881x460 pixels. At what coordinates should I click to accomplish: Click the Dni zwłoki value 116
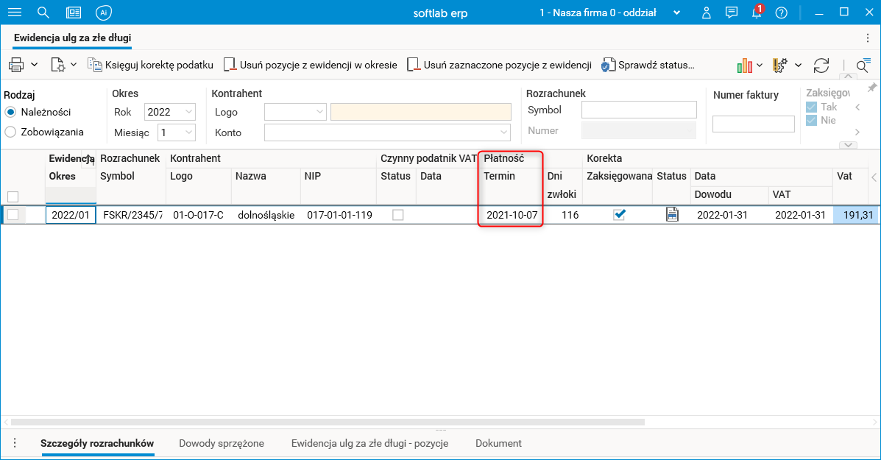pos(564,215)
